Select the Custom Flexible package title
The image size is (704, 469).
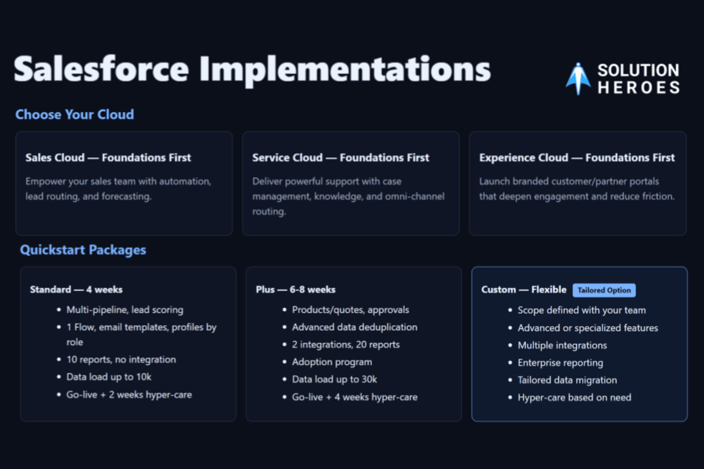point(524,290)
